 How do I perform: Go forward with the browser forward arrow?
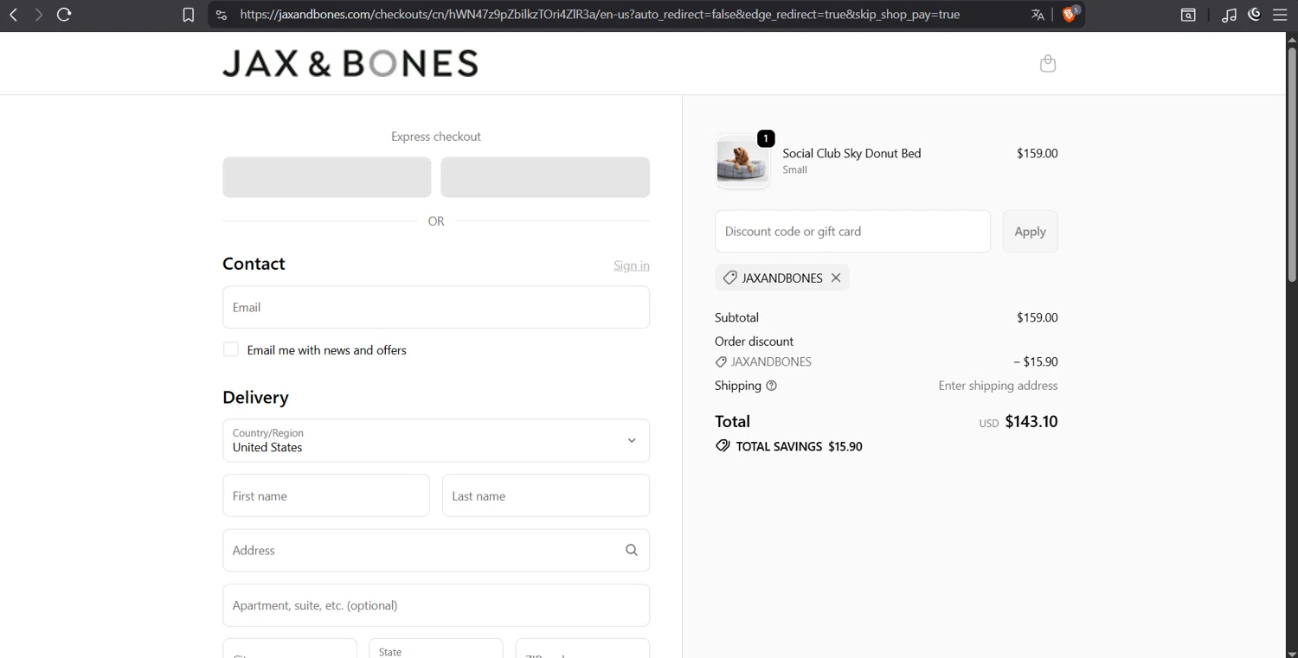coord(38,15)
